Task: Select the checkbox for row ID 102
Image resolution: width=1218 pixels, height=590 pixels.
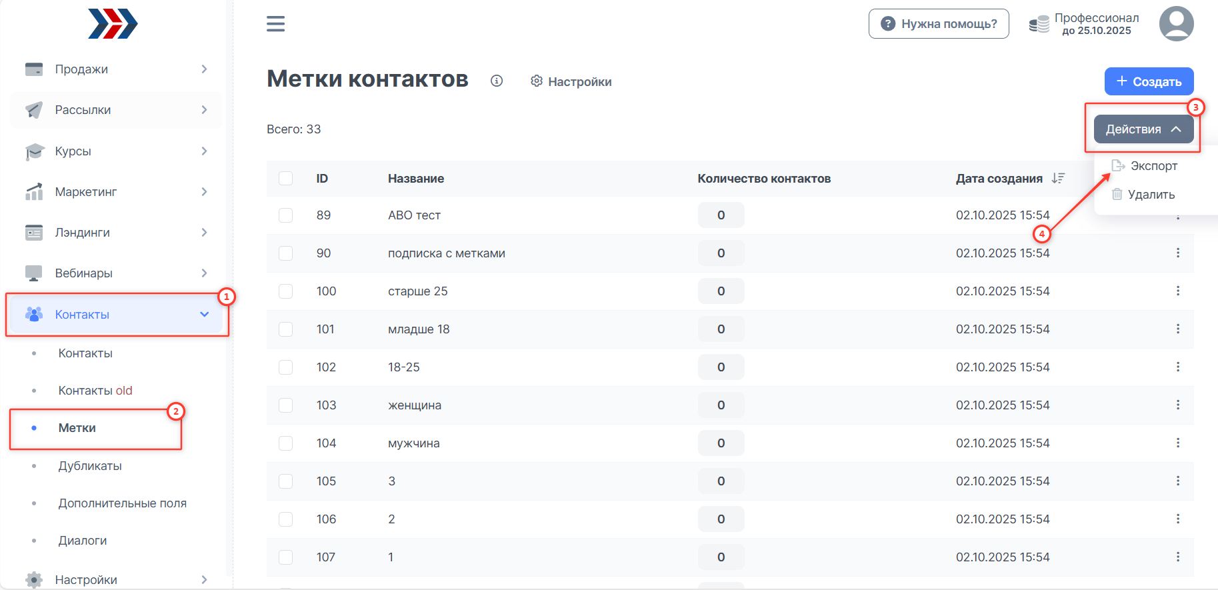Action: (x=286, y=367)
